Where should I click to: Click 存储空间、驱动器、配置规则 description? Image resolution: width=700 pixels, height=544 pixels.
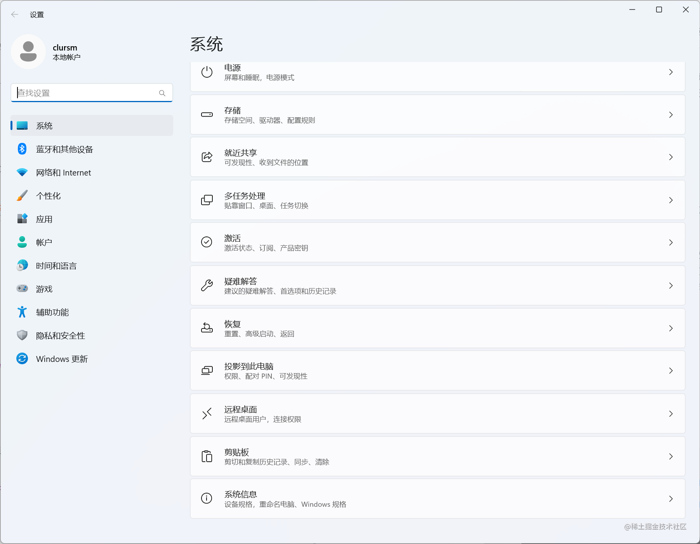pos(270,120)
